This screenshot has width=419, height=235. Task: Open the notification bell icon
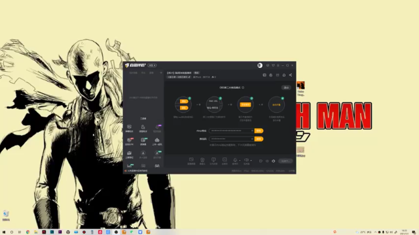point(284,75)
